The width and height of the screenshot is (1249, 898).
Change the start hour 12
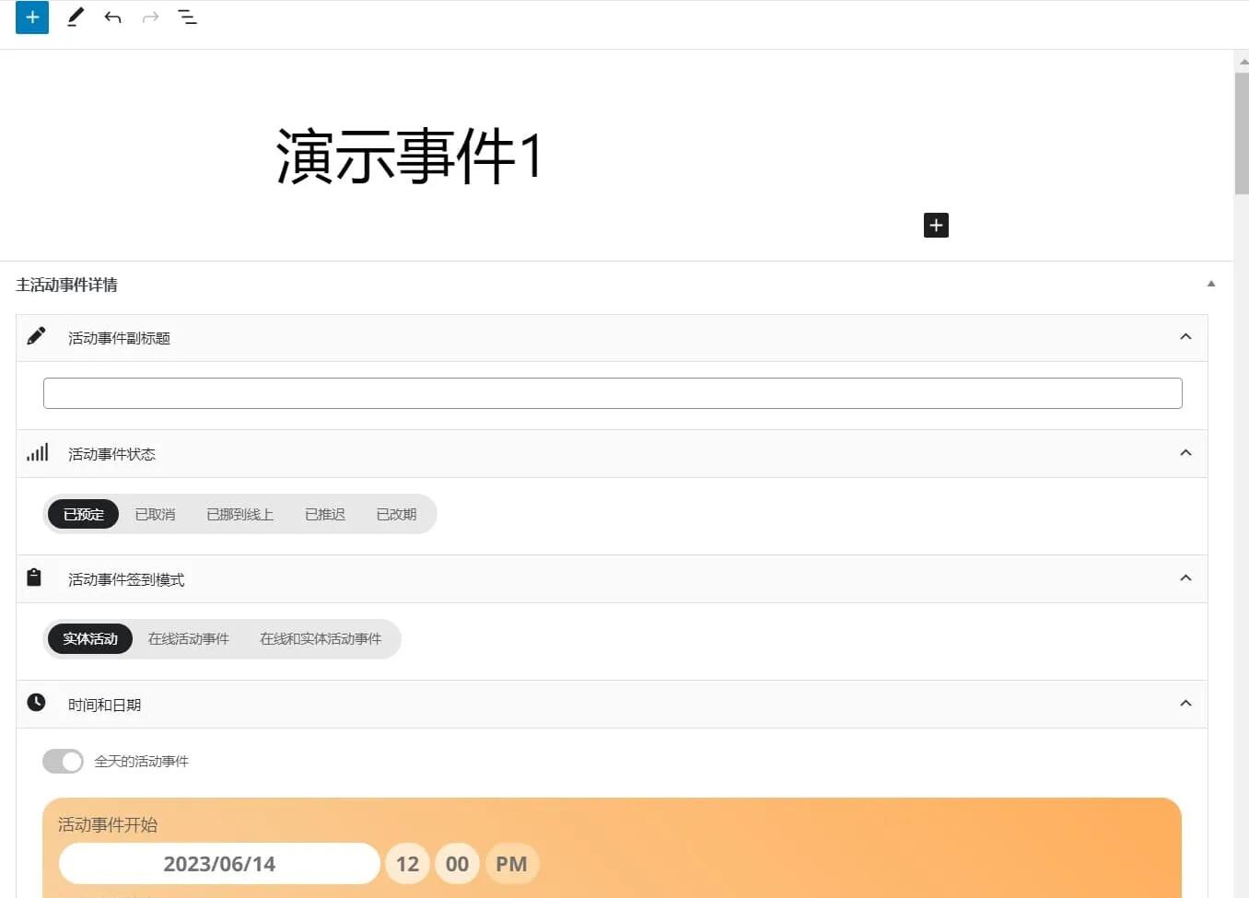(407, 864)
